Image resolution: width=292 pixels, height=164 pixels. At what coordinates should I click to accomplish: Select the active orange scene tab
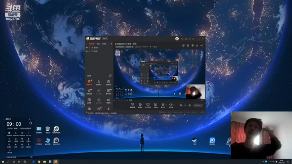click(92, 44)
